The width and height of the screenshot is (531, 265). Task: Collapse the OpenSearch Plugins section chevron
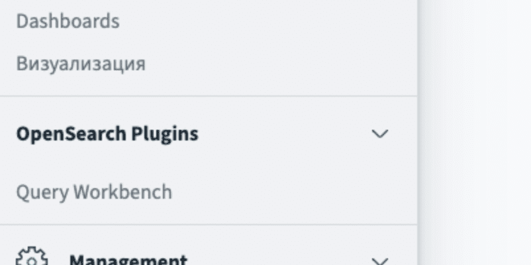pyautogui.click(x=379, y=134)
